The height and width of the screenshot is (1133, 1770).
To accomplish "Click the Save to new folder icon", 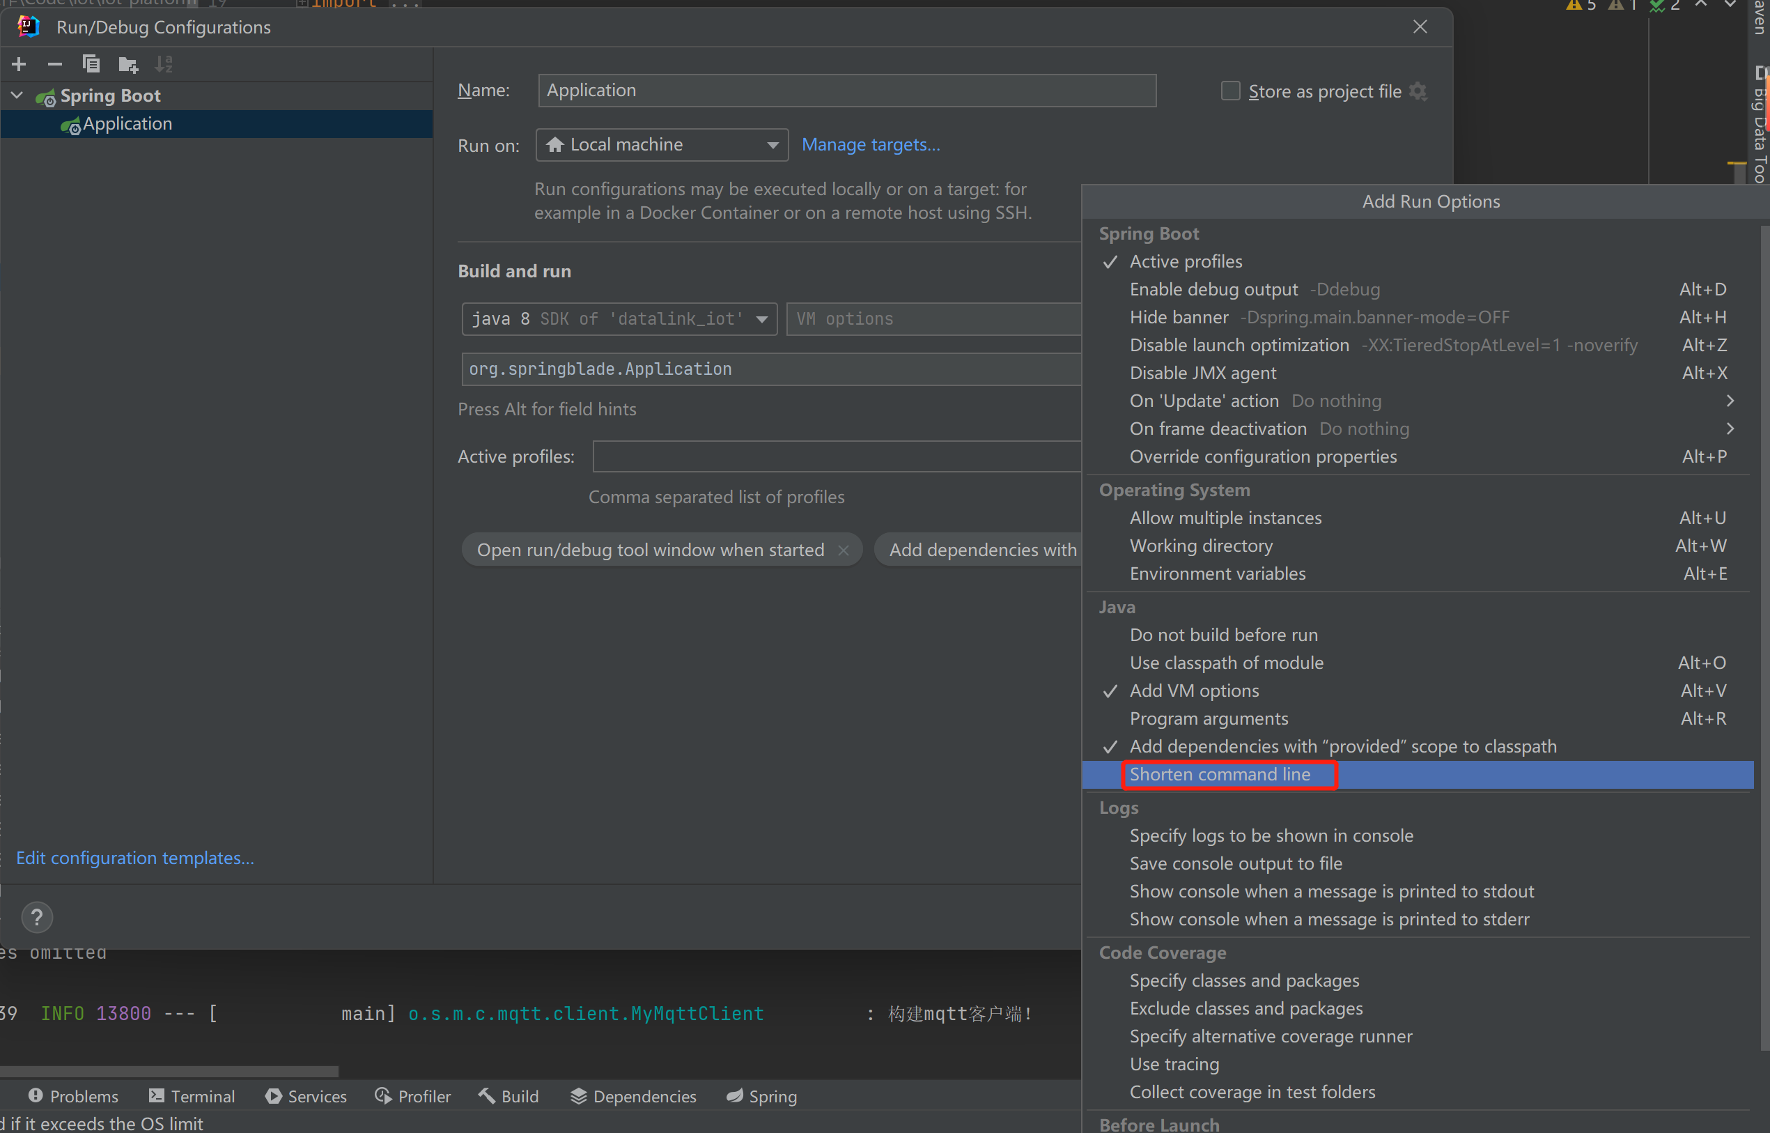I will point(129,65).
